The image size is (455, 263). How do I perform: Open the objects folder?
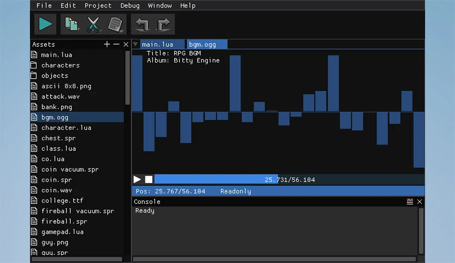click(x=77, y=76)
